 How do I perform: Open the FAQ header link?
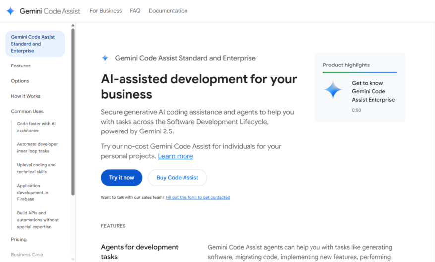point(135,11)
